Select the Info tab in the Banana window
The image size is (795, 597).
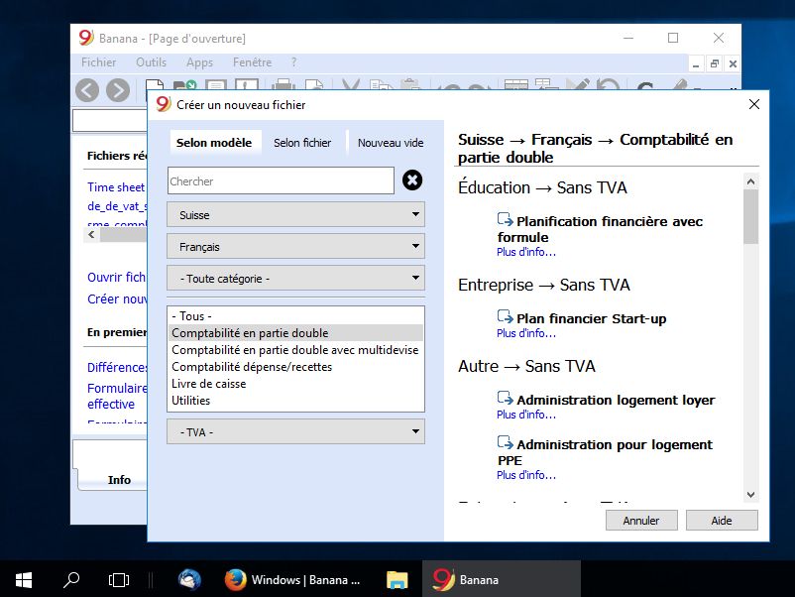point(119,480)
